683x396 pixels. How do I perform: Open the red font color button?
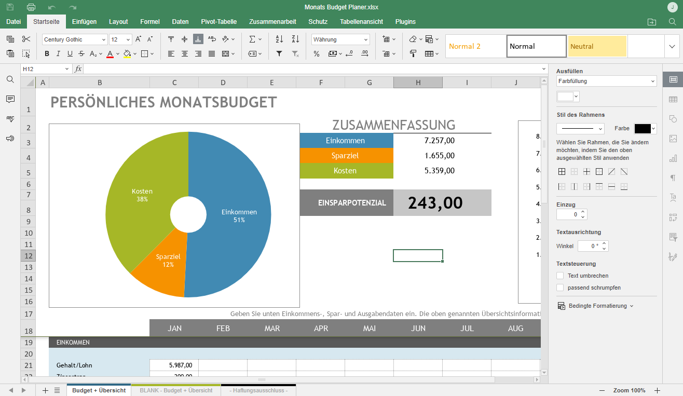pos(110,53)
